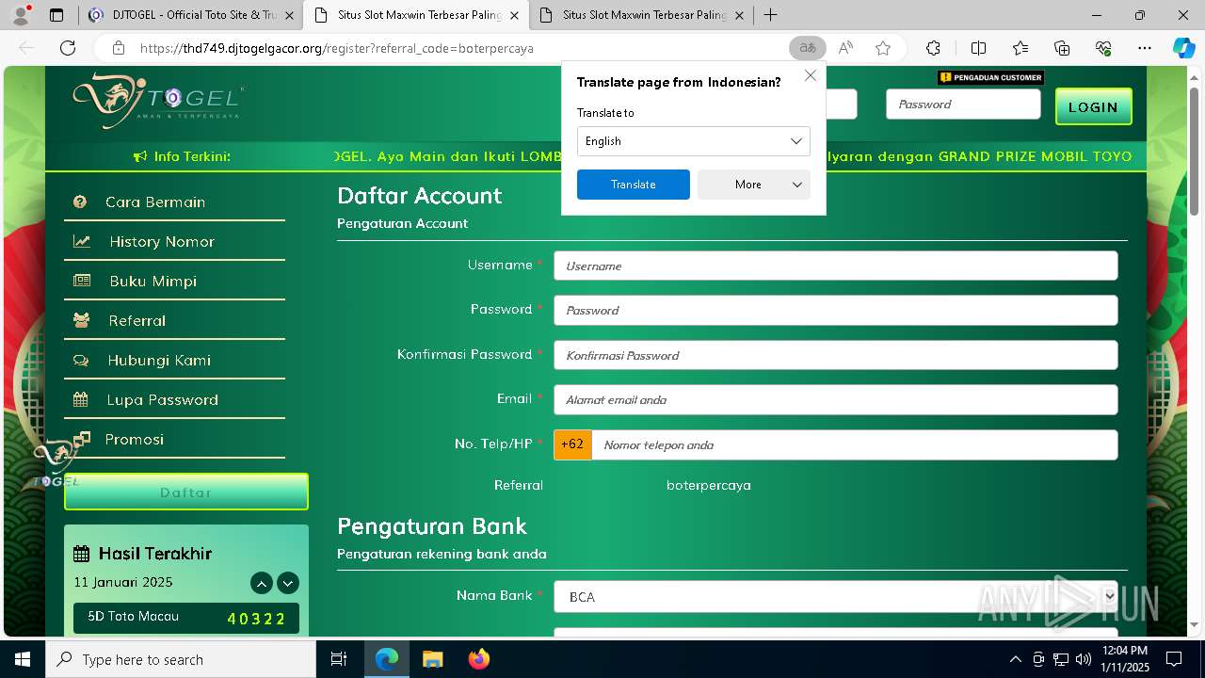
Task: Click referral code text boterpercaya
Action: pos(708,486)
